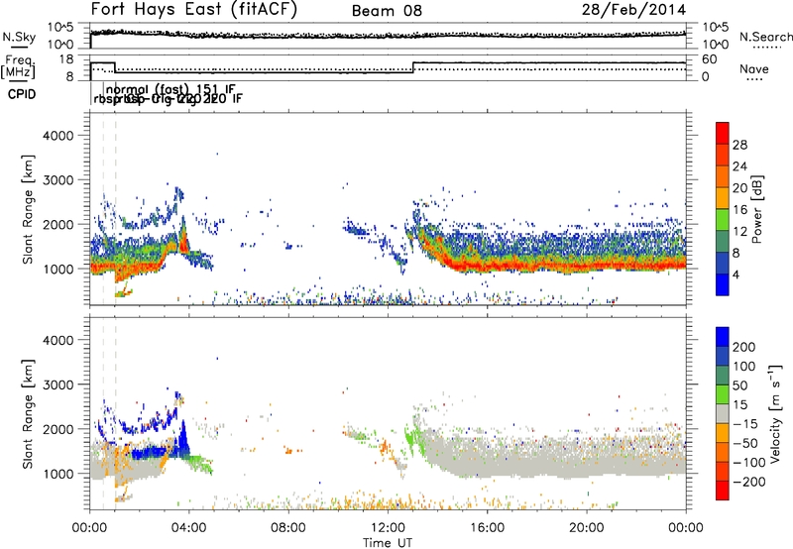793x549 pixels.
Task: Click the '18' tick on the frequency axis
Action: coord(66,59)
